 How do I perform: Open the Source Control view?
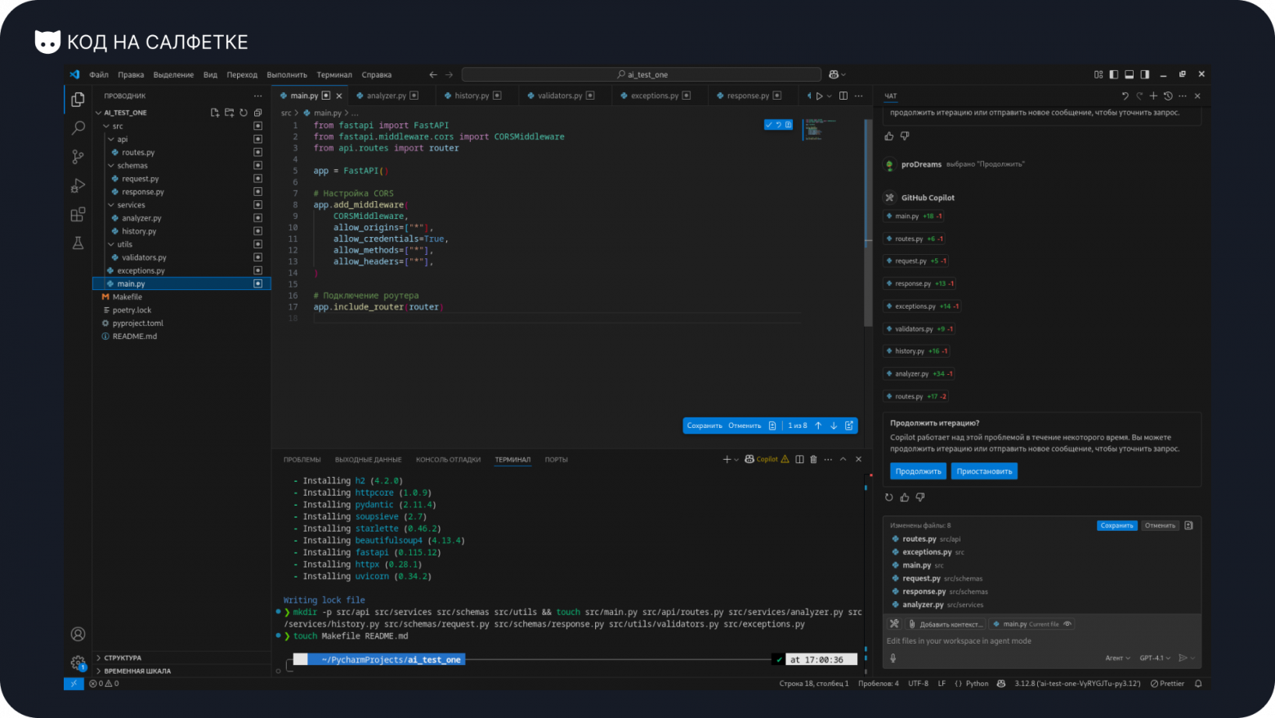pos(78,157)
